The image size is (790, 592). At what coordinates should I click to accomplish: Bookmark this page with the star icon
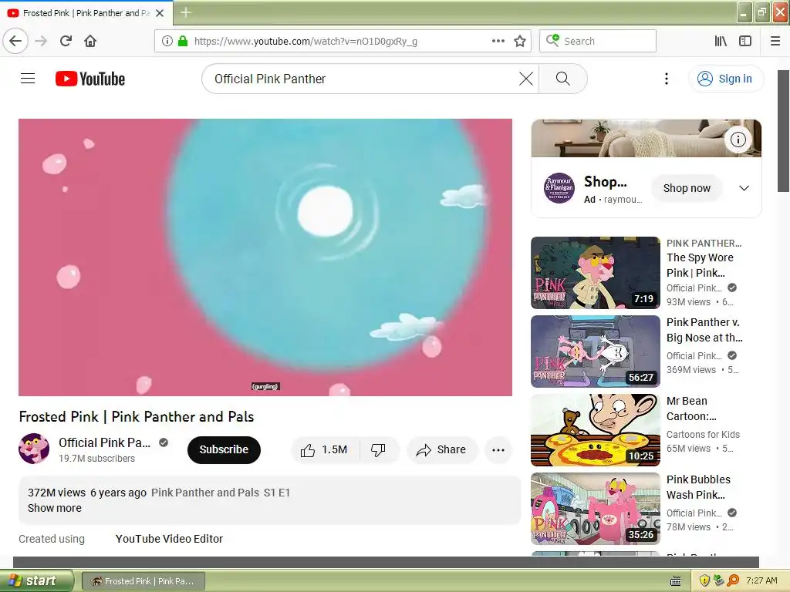click(520, 41)
